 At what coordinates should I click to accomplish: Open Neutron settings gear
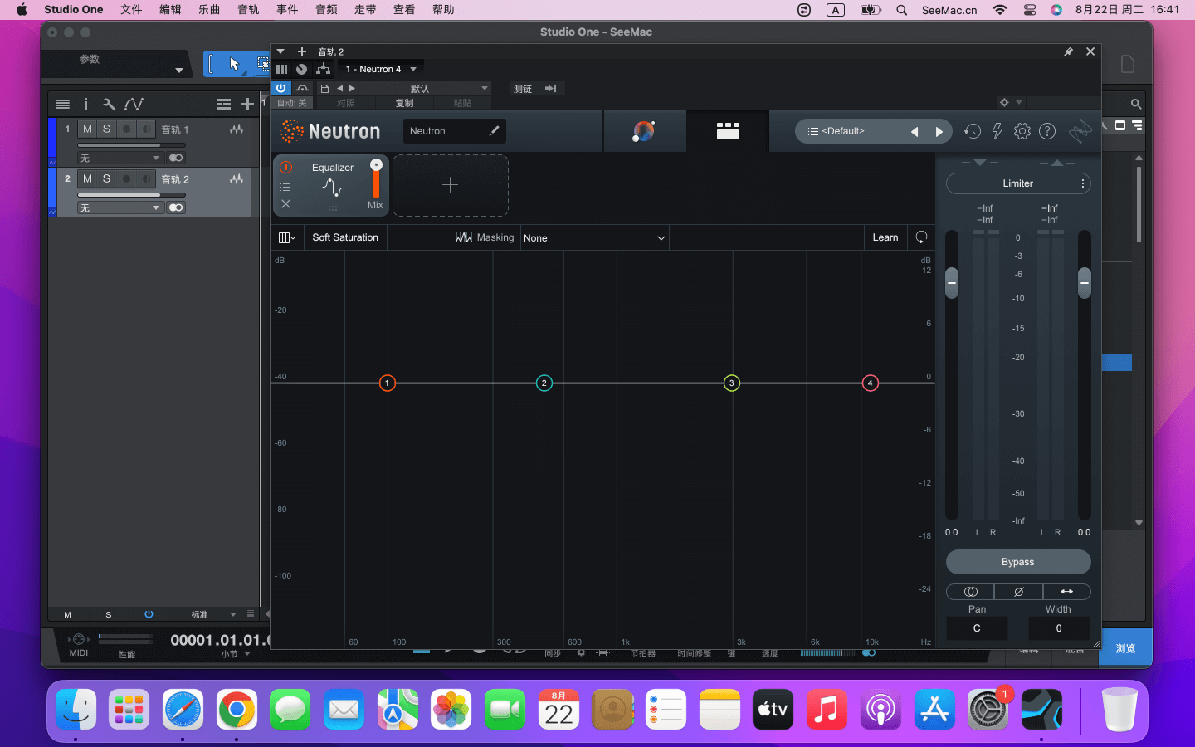(1022, 131)
